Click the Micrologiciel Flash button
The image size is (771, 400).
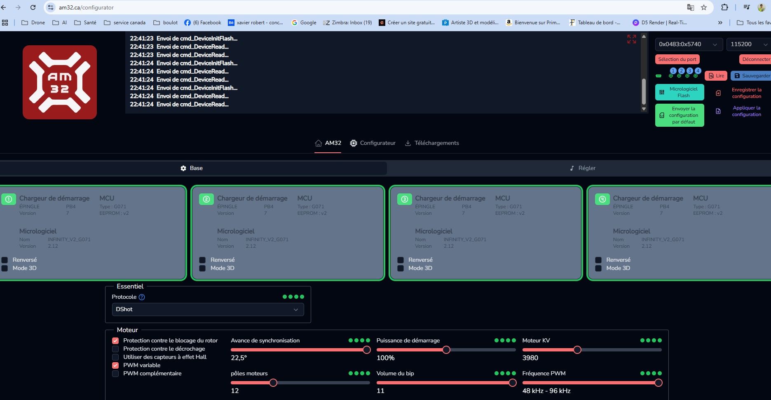pyautogui.click(x=680, y=92)
